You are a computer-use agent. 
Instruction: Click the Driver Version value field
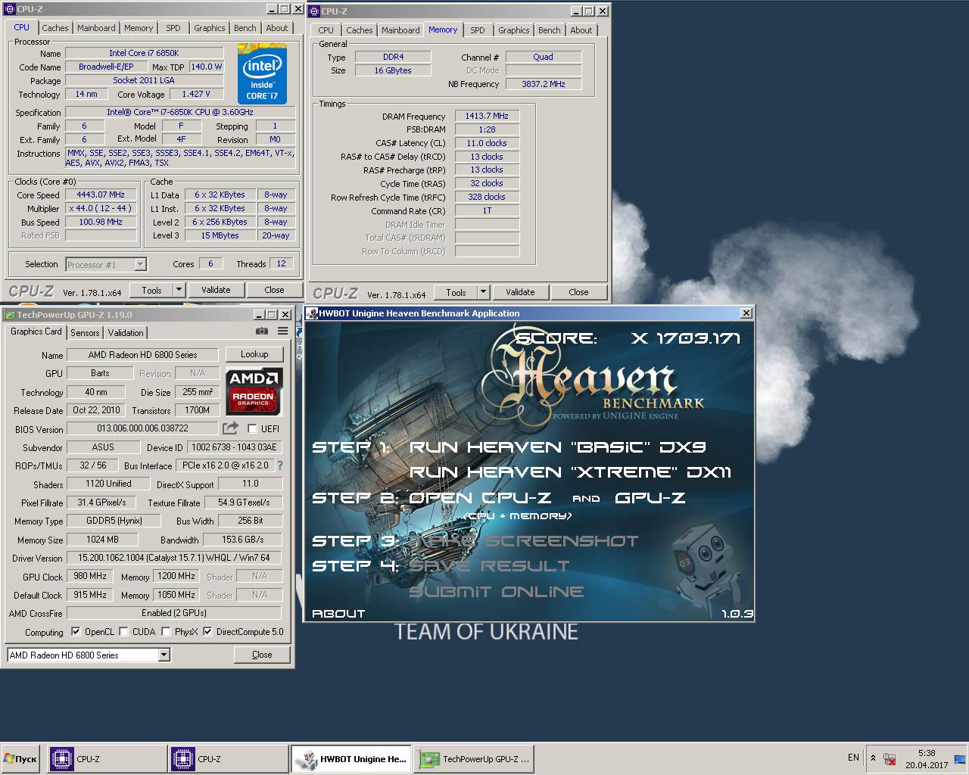click(x=174, y=558)
